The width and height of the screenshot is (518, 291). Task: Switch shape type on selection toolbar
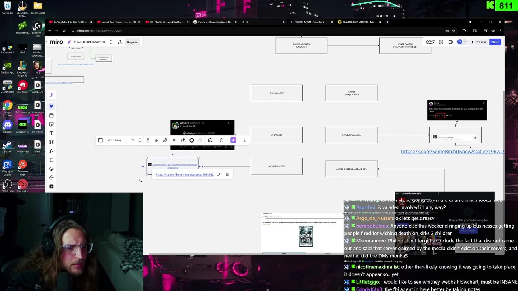100,140
